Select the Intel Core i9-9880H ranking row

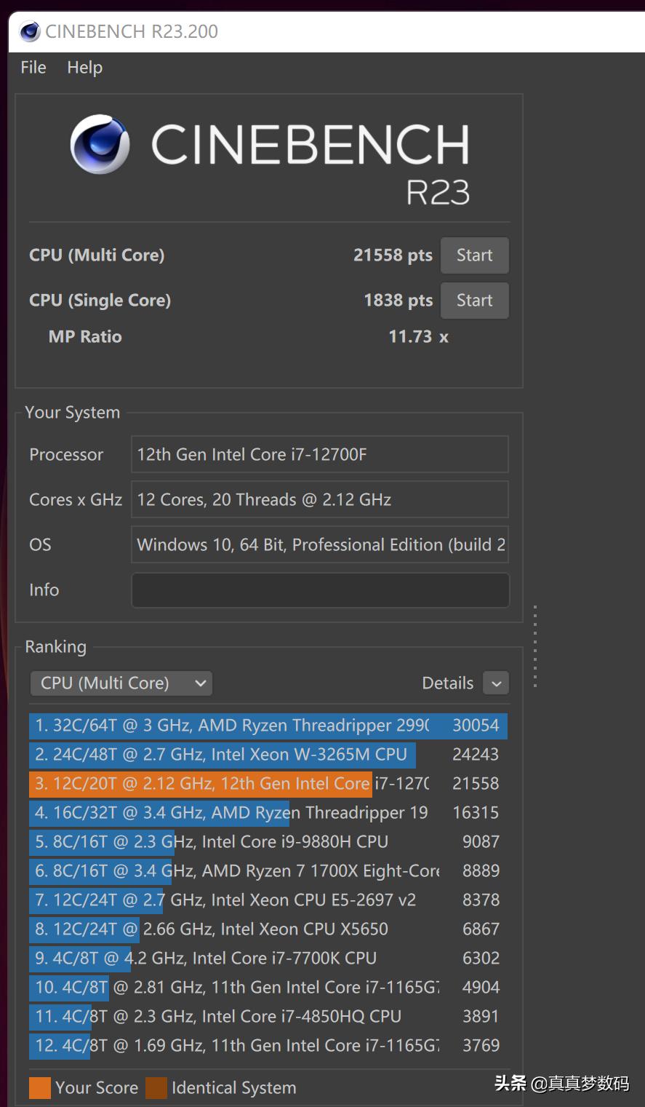pyautogui.click(x=268, y=842)
